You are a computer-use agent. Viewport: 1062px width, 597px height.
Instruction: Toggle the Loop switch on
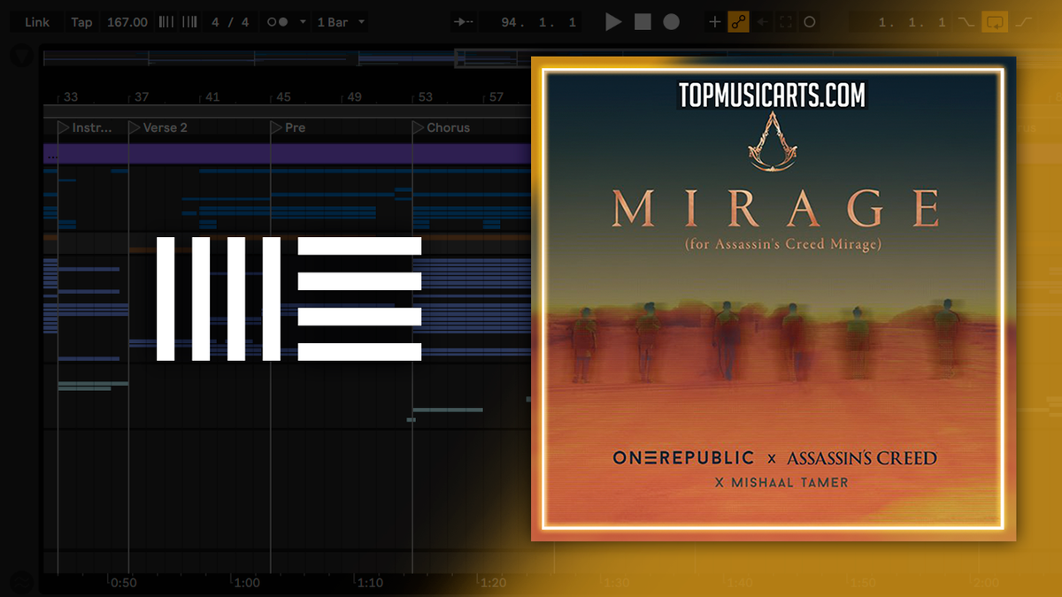pos(995,22)
